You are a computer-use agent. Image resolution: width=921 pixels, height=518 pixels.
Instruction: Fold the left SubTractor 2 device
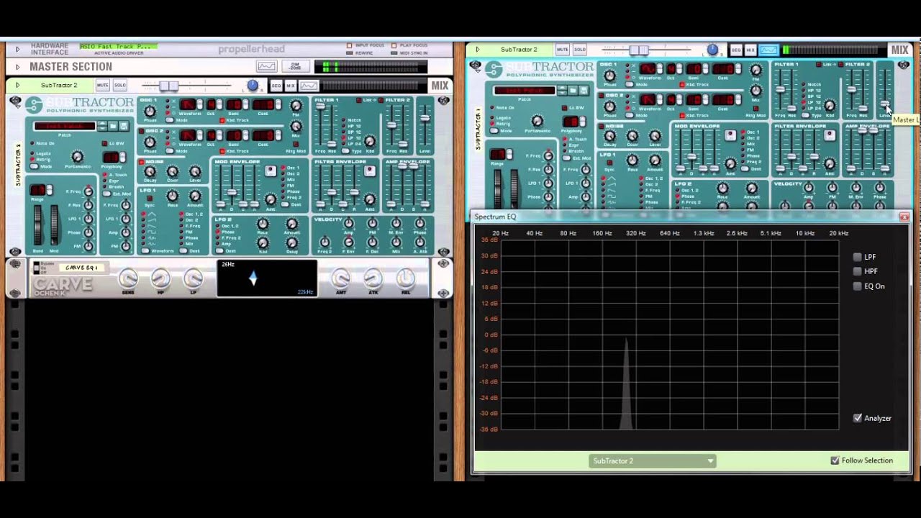point(17,85)
